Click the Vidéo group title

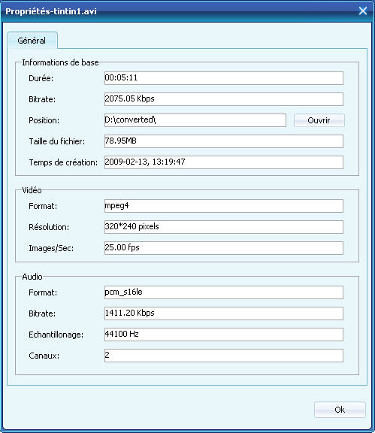pyautogui.click(x=32, y=190)
